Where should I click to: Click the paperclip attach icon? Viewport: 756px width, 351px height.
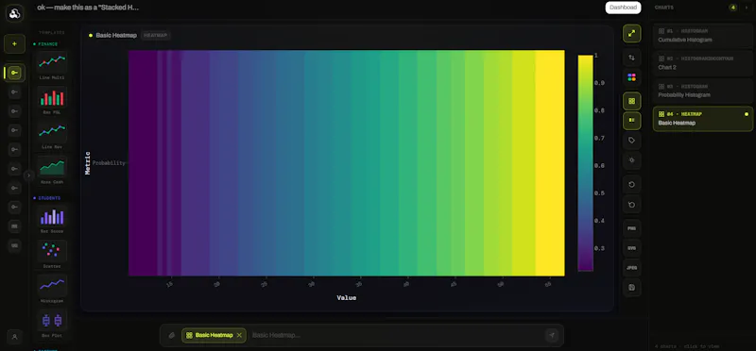(172, 336)
